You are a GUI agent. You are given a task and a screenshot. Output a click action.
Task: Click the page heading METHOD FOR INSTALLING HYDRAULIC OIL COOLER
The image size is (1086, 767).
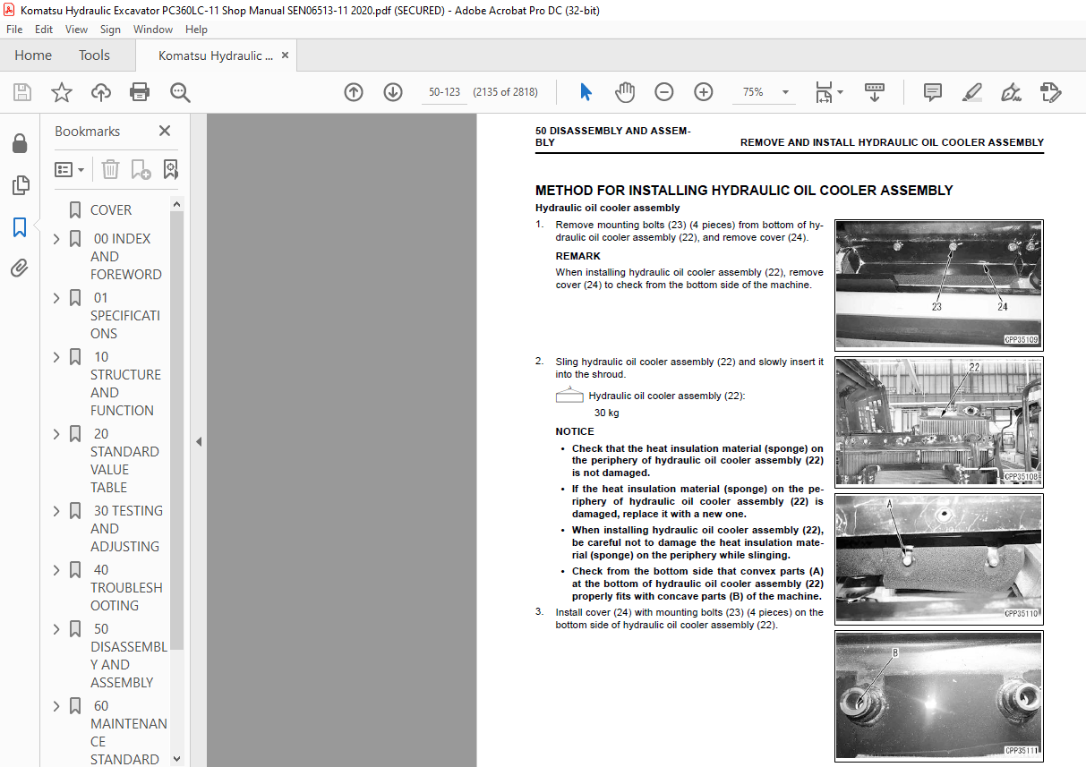[744, 191]
